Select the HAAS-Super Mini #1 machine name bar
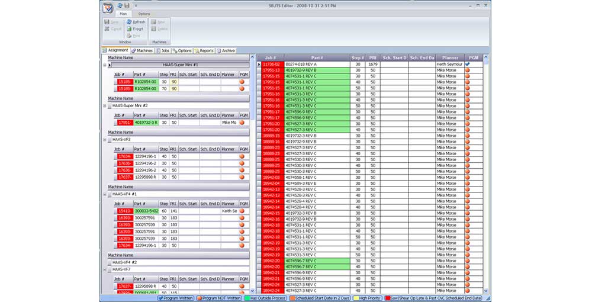Screen dimensions: 592x302 point(180,65)
